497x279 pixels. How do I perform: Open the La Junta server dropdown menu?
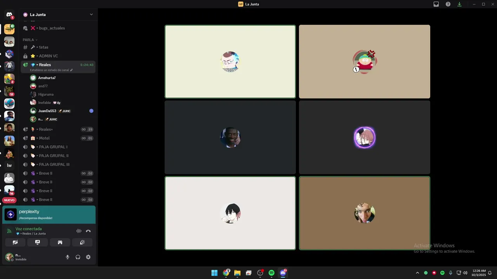click(91, 15)
